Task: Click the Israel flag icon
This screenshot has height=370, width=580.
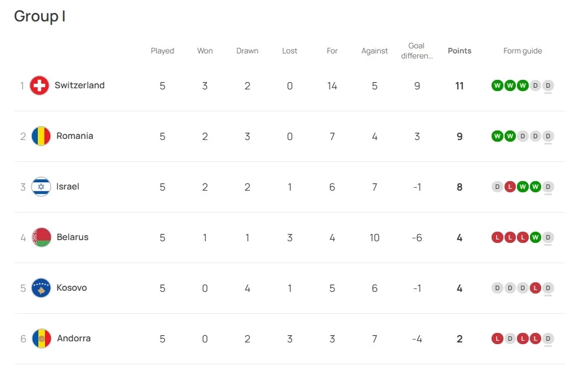Action: tap(41, 187)
